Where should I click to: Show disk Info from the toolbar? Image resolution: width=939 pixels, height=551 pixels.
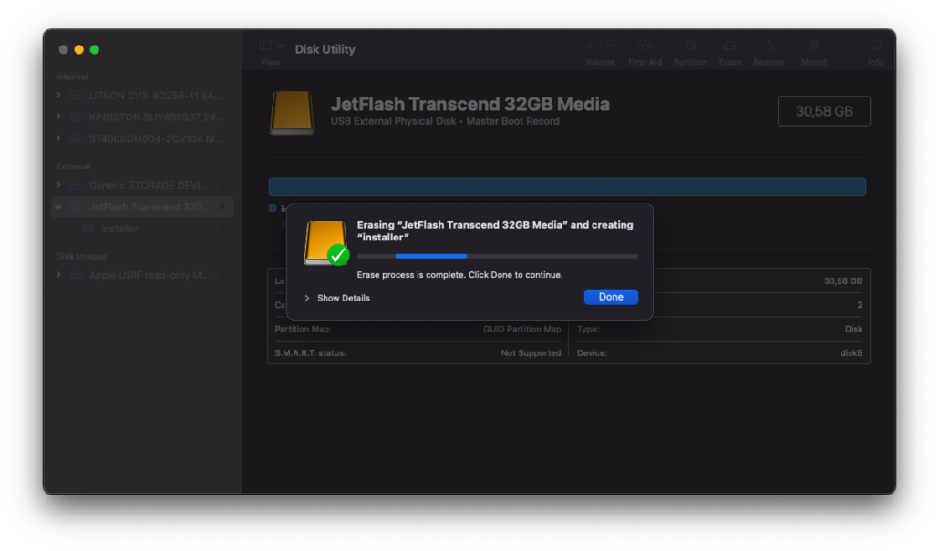876,46
